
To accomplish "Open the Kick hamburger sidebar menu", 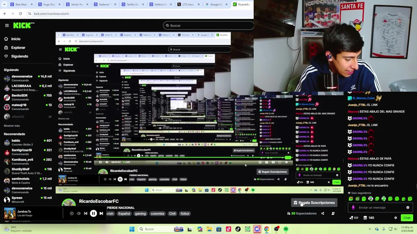I will point(7,25).
